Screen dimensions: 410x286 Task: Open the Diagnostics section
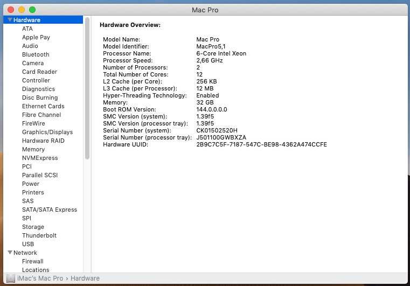[x=38, y=89]
